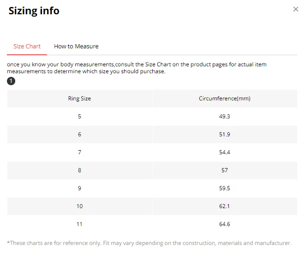This screenshot has width=305, height=268.
Task: Click the 49.3 circumference value
Action: 224,117
